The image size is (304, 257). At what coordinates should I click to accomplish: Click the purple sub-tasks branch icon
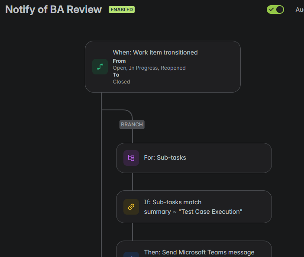coord(131,158)
